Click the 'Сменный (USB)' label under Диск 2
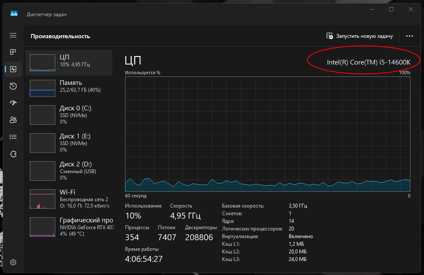The height and width of the screenshot is (275, 424). 78,171
